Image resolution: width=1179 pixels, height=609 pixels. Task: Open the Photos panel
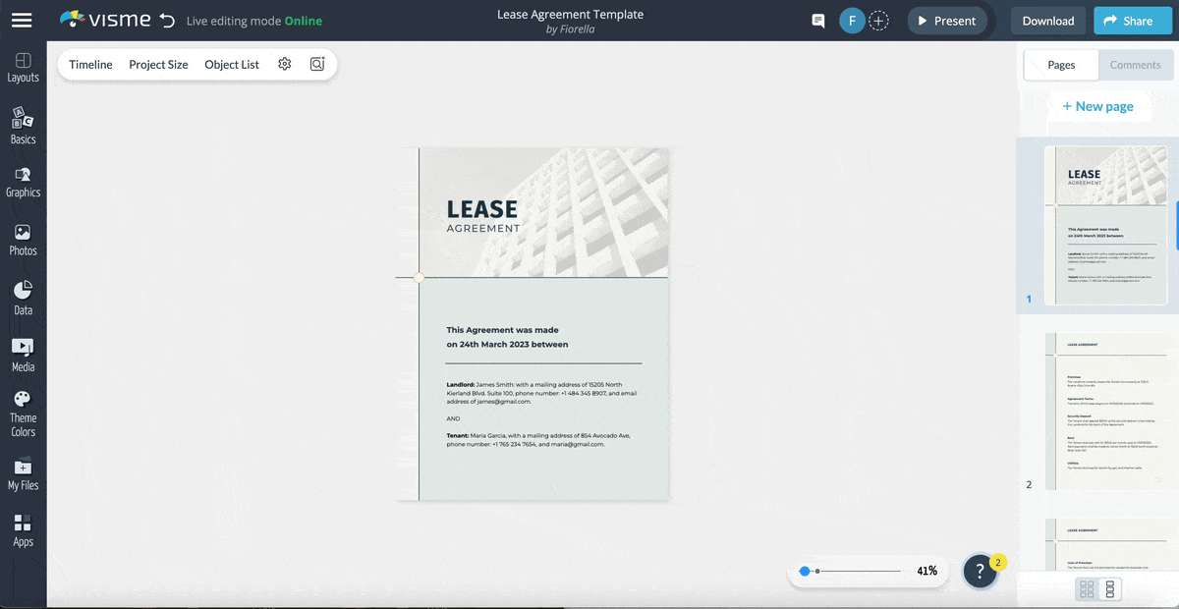[23, 239]
